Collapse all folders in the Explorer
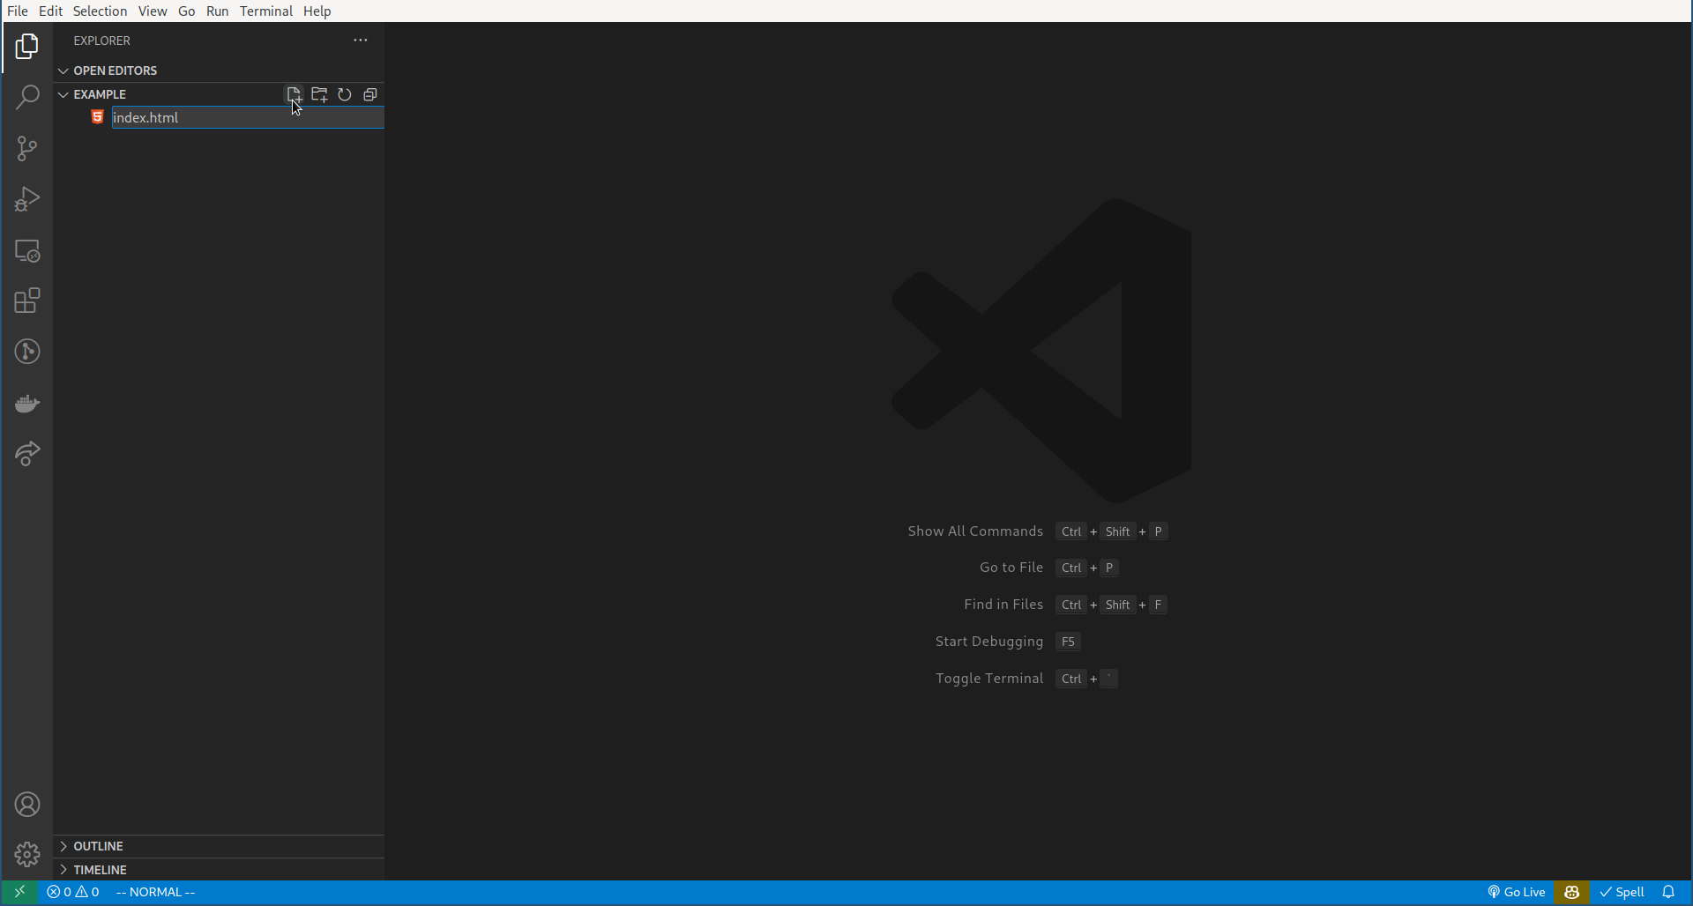This screenshot has height=906, width=1693. [x=369, y=94]
